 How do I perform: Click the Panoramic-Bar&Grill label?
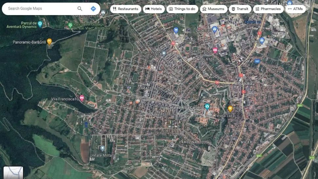29,42
